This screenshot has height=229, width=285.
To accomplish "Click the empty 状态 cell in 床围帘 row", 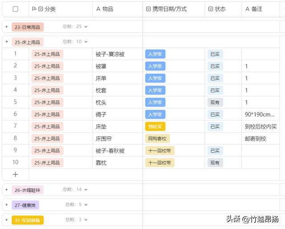I will [224, 138].
